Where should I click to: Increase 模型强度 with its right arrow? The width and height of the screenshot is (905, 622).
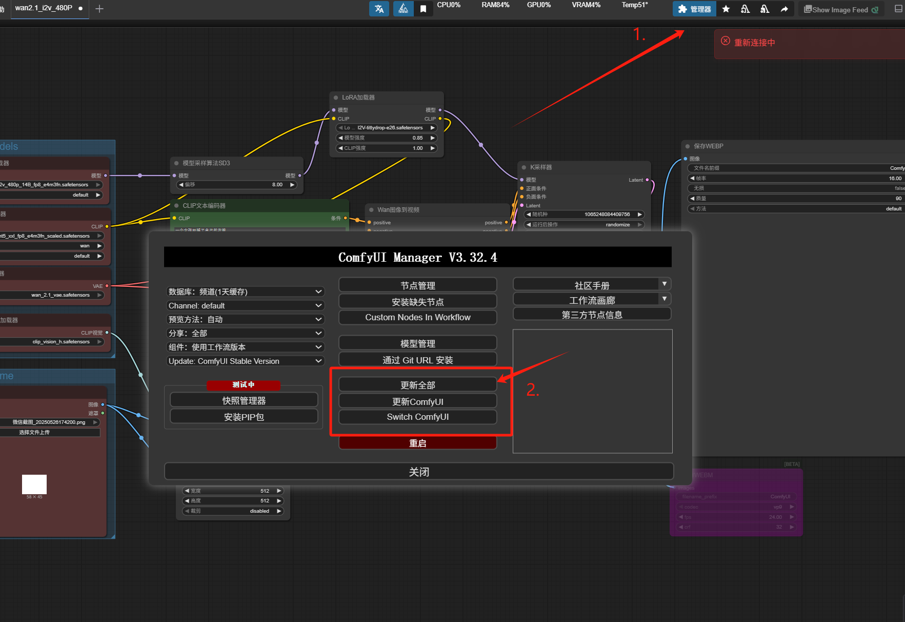pyautogui.click(x=433, y=138)
